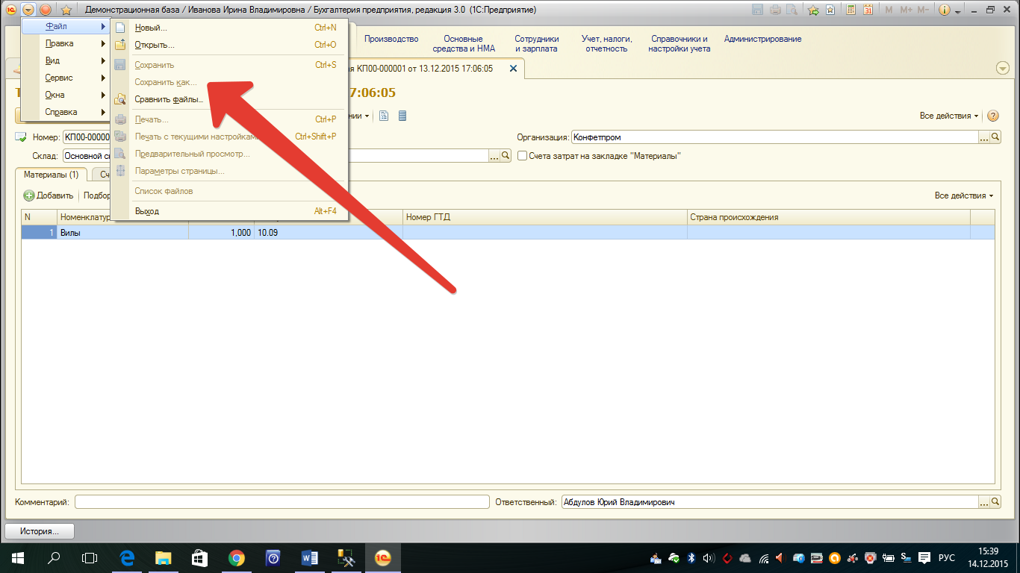Open the table Все действия dropdown
This screenshot has width=1020, height=573.
[964, 195]
